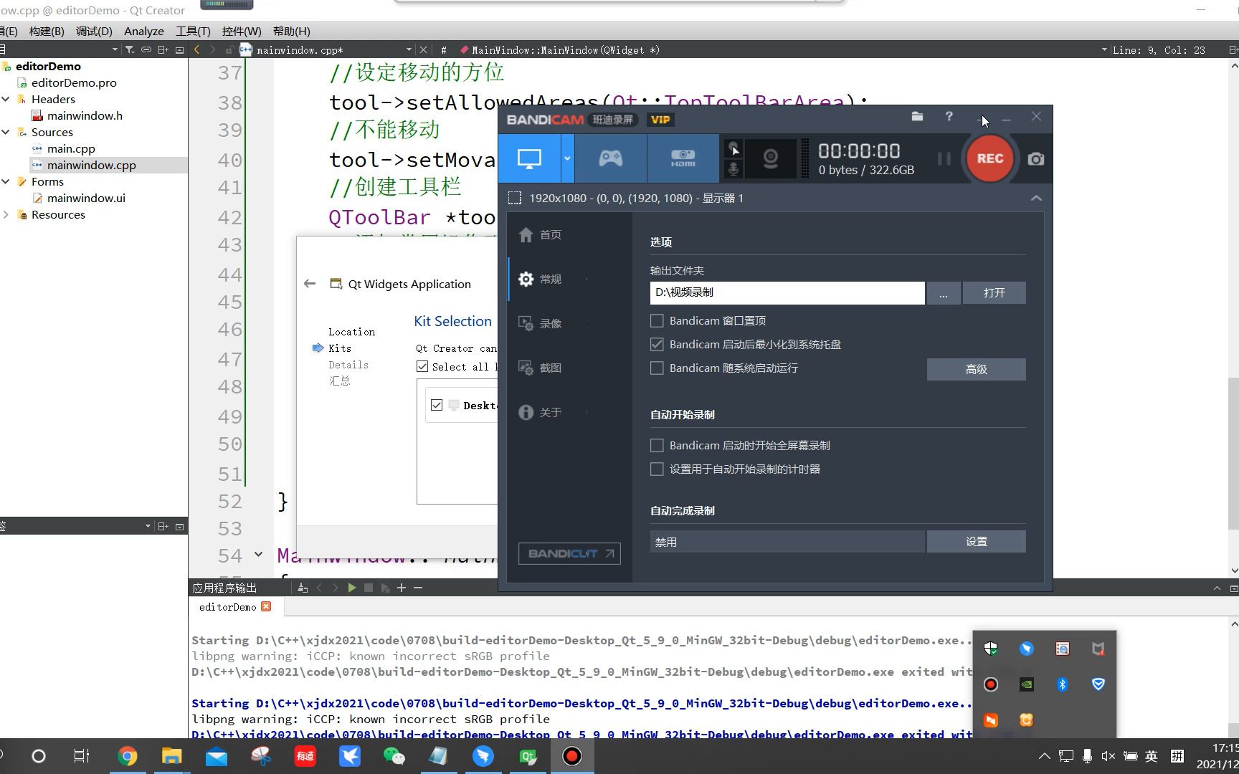Click the 设置 button for auto complete
The image size is (1239, 774).
pos(976,541)
